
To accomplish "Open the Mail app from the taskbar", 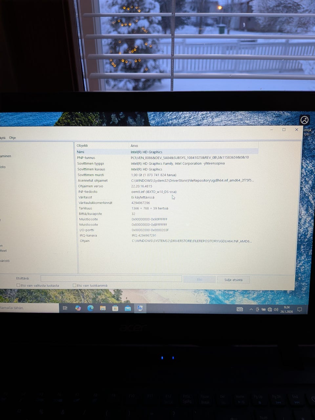I will [x=128, y=308].
